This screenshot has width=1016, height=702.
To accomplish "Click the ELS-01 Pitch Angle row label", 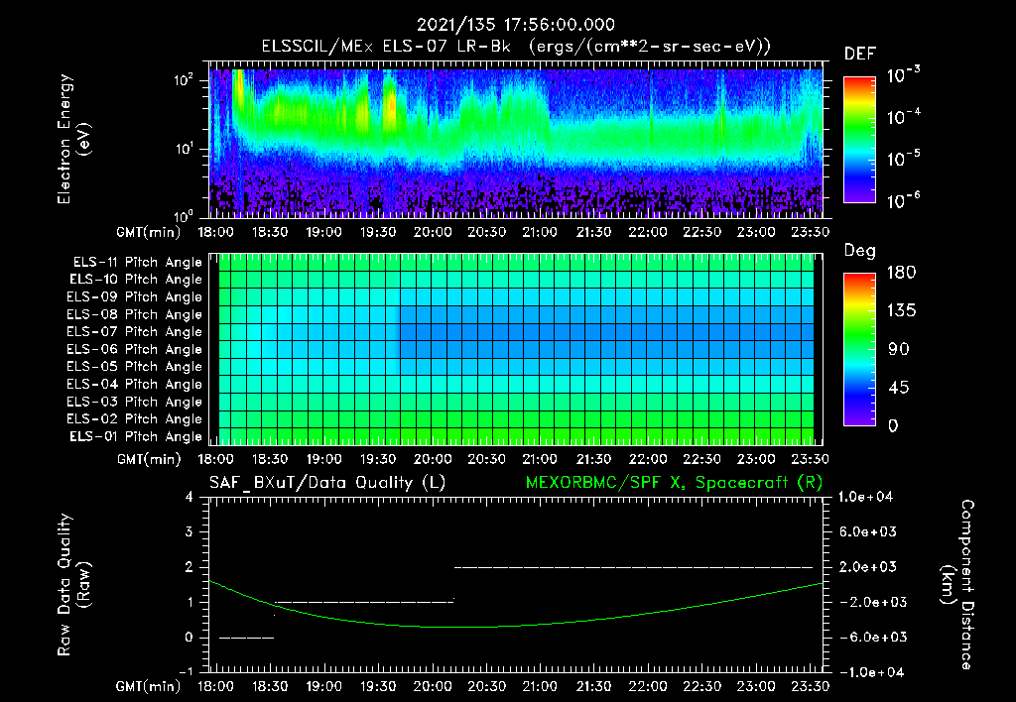I will pos(136,436).
